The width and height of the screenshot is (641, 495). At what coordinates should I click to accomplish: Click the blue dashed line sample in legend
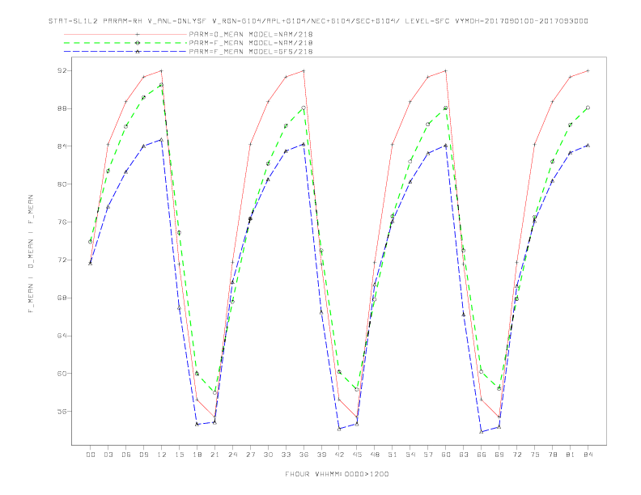[x=125, y=52]
